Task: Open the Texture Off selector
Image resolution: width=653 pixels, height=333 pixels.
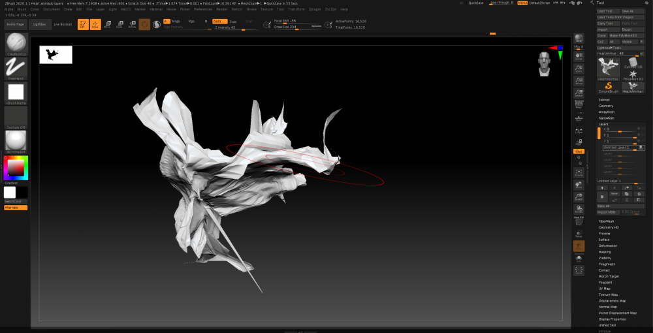Action: [16, 118]
